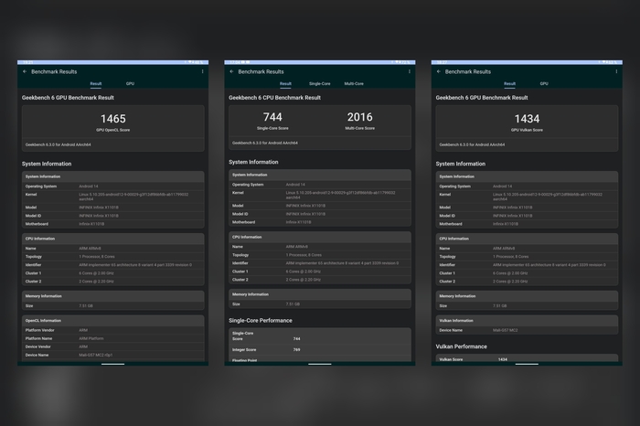
Task: Tap the Vulkan Performance heading
Action: (x=462, y=346)
